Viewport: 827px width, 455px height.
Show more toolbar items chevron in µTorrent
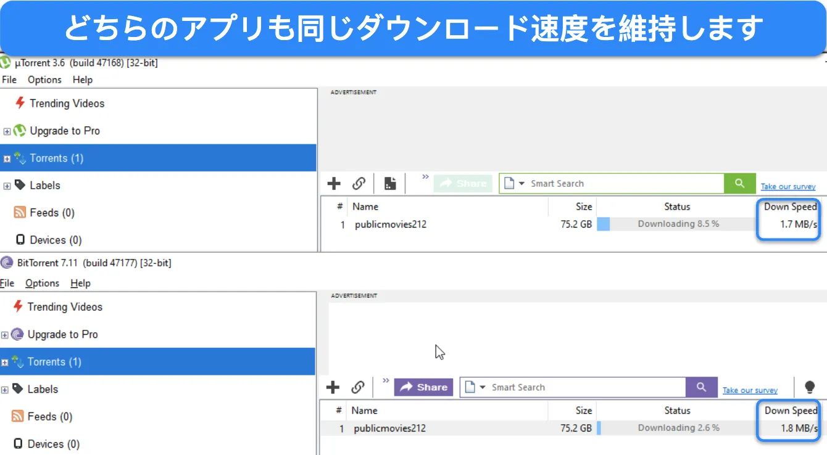[x=425, y=177]
